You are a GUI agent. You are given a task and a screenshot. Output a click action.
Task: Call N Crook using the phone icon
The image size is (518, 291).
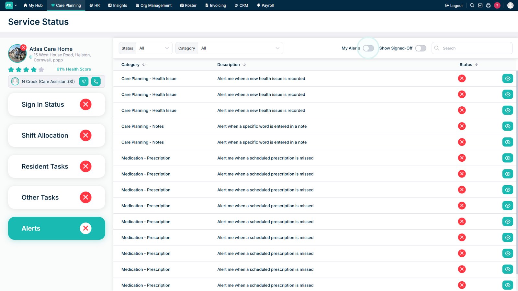[96, 81]
